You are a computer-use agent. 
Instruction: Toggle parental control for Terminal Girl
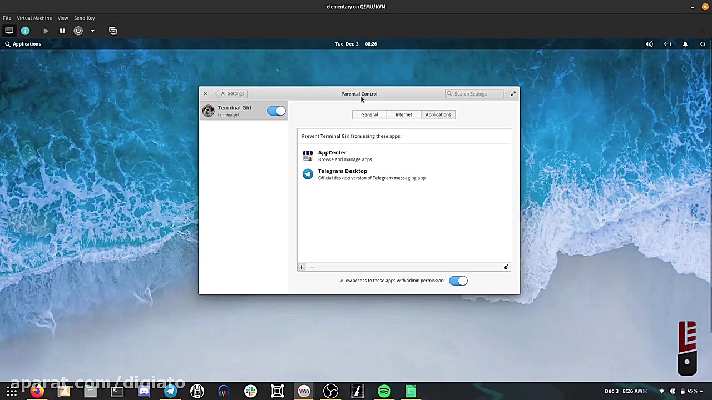coord(276,111)
